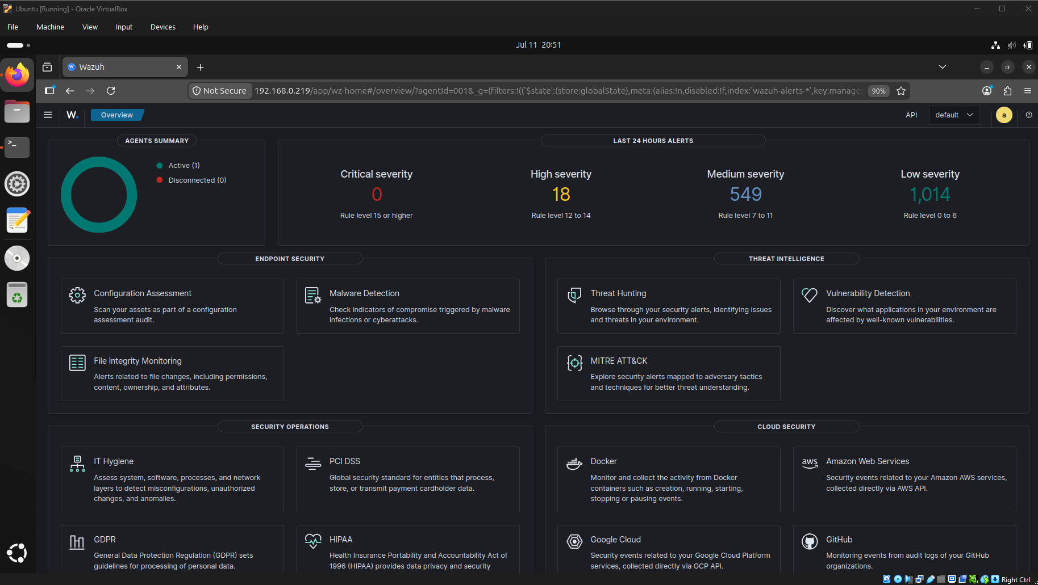Click the Not Secure site indicator

pos(220,91)
